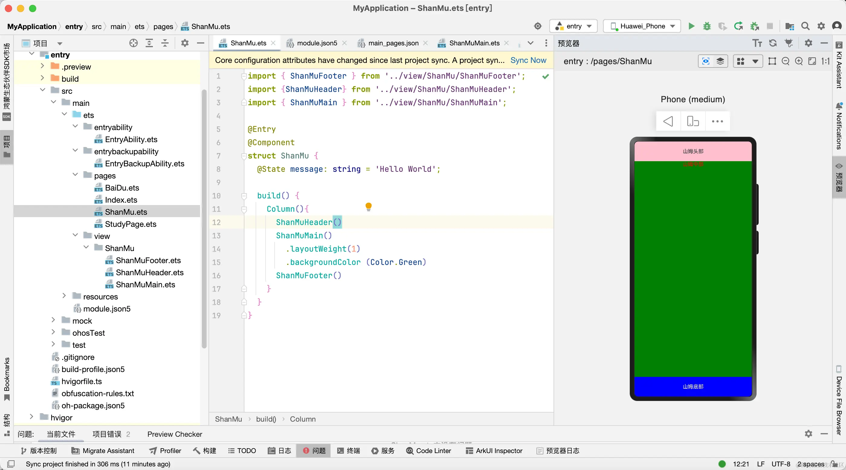This screenshot has width=846, height=470.
Task: Switch to the module.json5 editor tab
Action: pyautogui.click(x=317, y=43)
